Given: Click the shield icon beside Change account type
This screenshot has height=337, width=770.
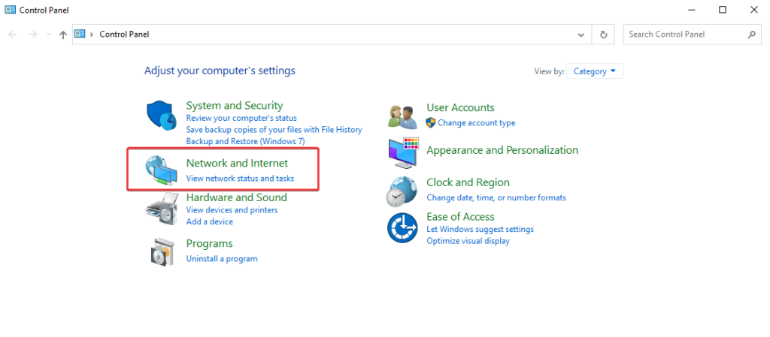Looking at the screenshot, I should (x=431, y=122).
